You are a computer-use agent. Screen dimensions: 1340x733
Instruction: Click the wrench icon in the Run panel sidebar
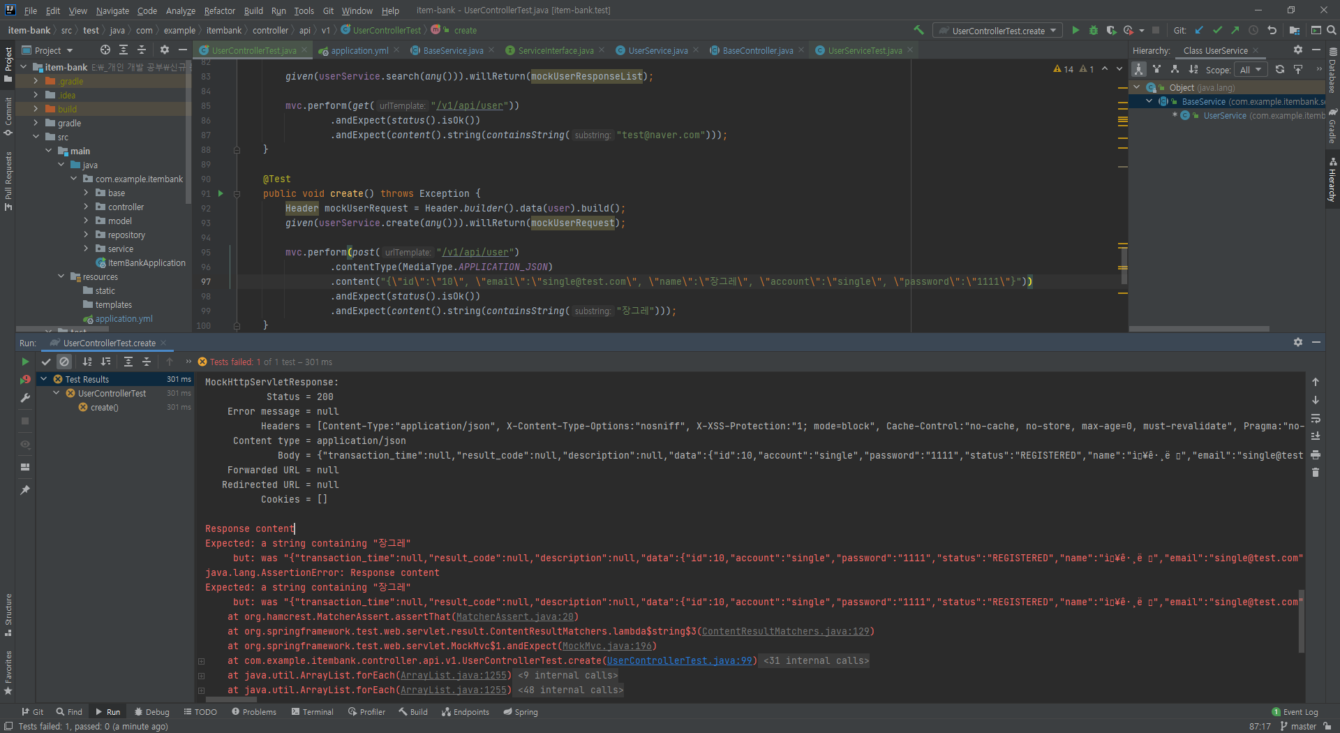coord(25,398)
